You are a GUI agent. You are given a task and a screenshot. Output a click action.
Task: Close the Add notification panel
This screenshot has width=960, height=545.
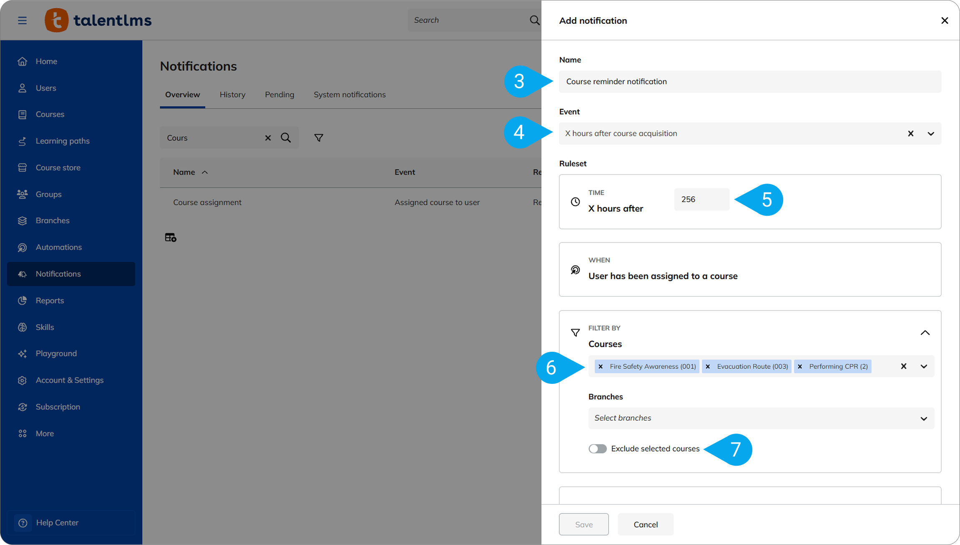click(945, 20)
